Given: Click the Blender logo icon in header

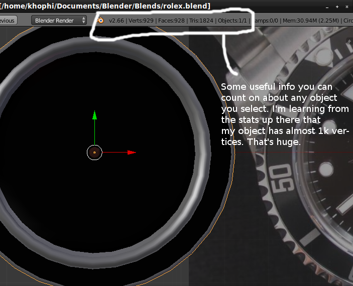Looking at the screenshot, I should click(100, 21).
